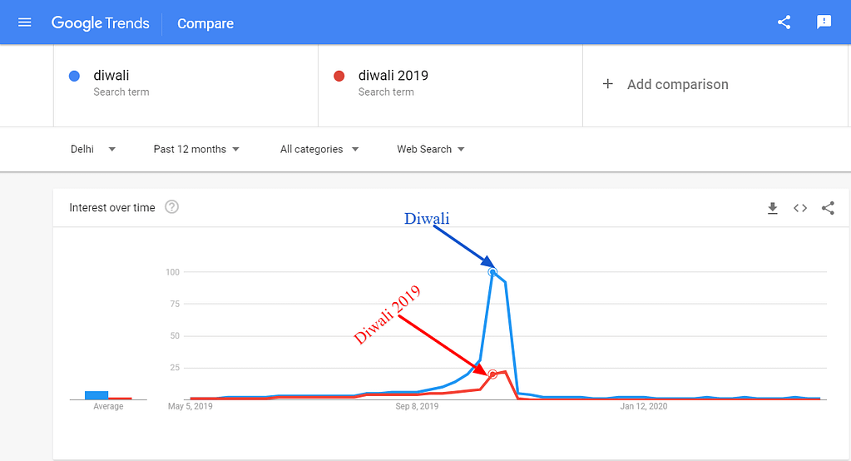Open the Web Search type dropdown
Image resolution: width=851 pixels, height=461 pixels.
click(430, 149)
